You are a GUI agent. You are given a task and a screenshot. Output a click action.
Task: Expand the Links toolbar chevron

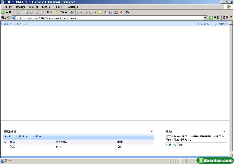(231, 17)
